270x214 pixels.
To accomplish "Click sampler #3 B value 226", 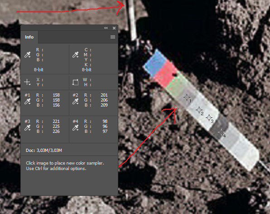I will point(56,131).
